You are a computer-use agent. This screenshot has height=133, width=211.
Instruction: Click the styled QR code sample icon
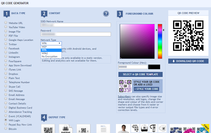coord(125,86)
